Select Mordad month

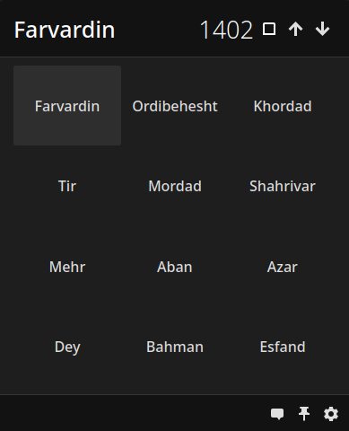pos(175,186)
